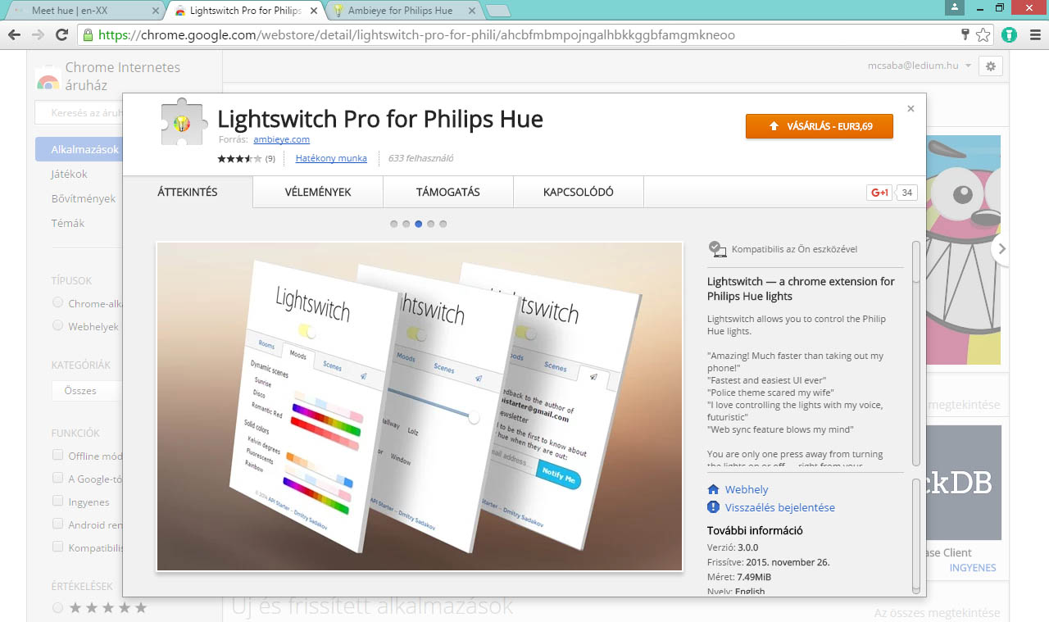Screen dimensions: 1049x622
Task: Open the VÉLEMÉNYEK tab
Action: coord(318,193)
